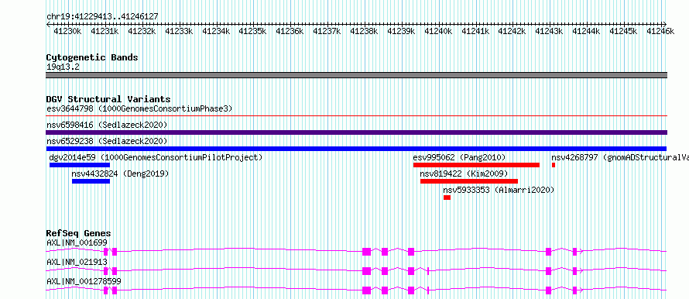
Task: Click the ruler's right arrow end
Action: point(665,24)
